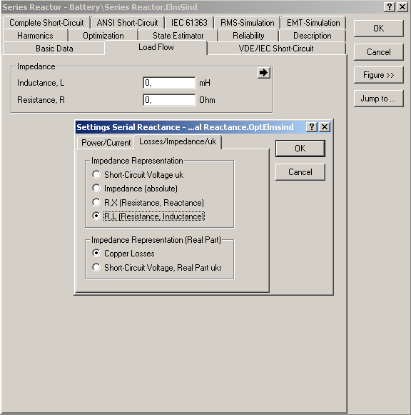Image resolution: width=411 pixels, height=415 pixels.
Task: Expand the Figure >> button
Action: [378, 75]
